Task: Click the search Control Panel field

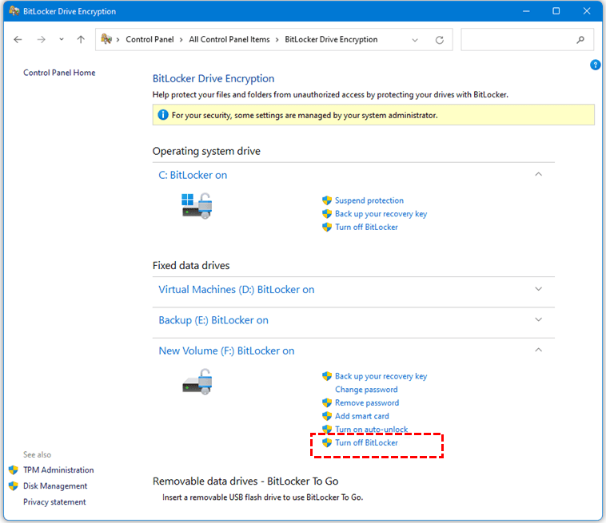Action: point(527,39)
